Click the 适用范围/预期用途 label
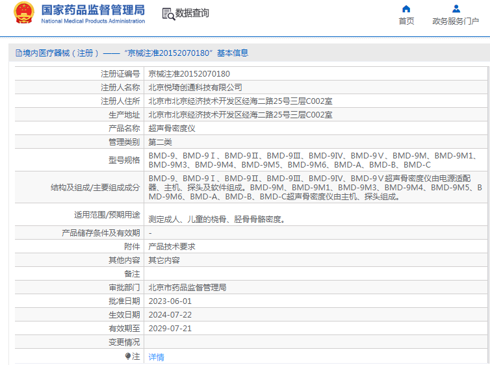Screen dimensions: 490x365 coord(107,215)
